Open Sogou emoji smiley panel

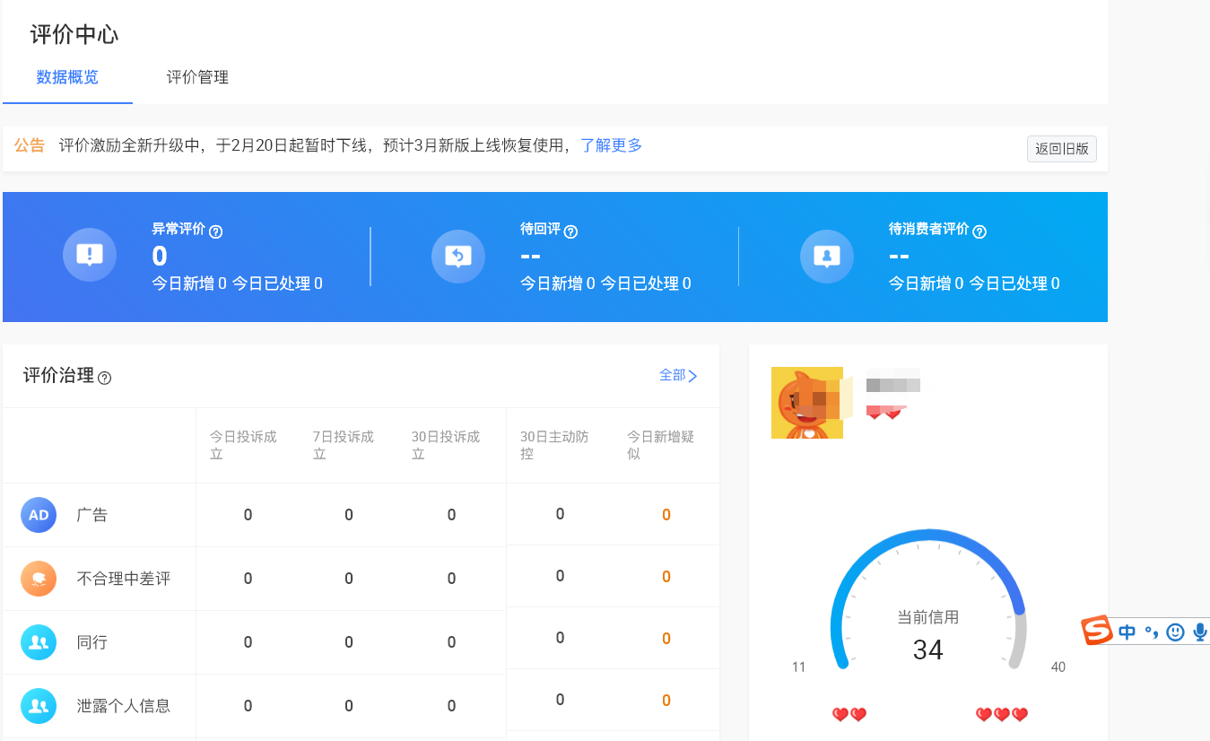tap(1175, 632)
